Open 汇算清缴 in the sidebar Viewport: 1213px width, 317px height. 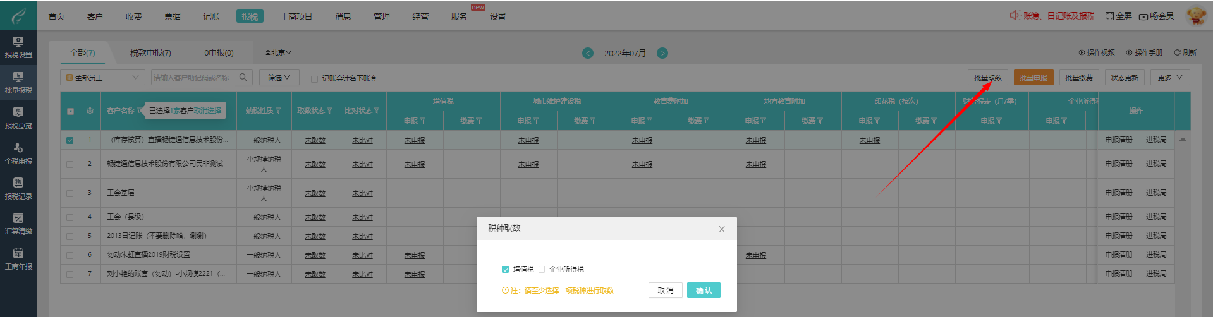pos(18,224)
